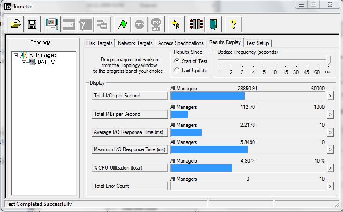Image resolution: width=343 pixels, height=212 pixels.
Task: Set update frequency to the 10 seconds mark
Action: pos(274,72)
